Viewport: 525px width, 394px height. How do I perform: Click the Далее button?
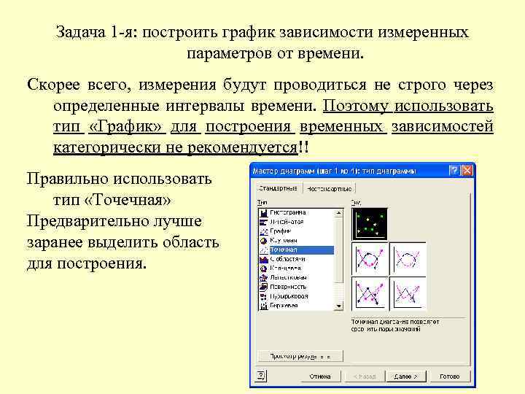pyautogui.click(x=406, y=376)
